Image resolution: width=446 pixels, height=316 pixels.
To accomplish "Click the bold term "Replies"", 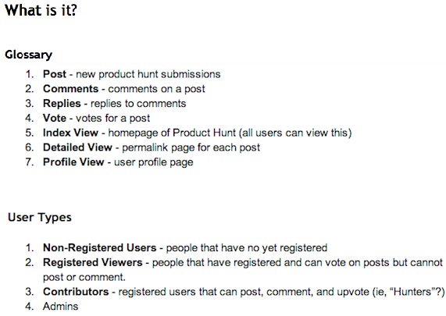I will pyautogui.click(x=62, y=104).
